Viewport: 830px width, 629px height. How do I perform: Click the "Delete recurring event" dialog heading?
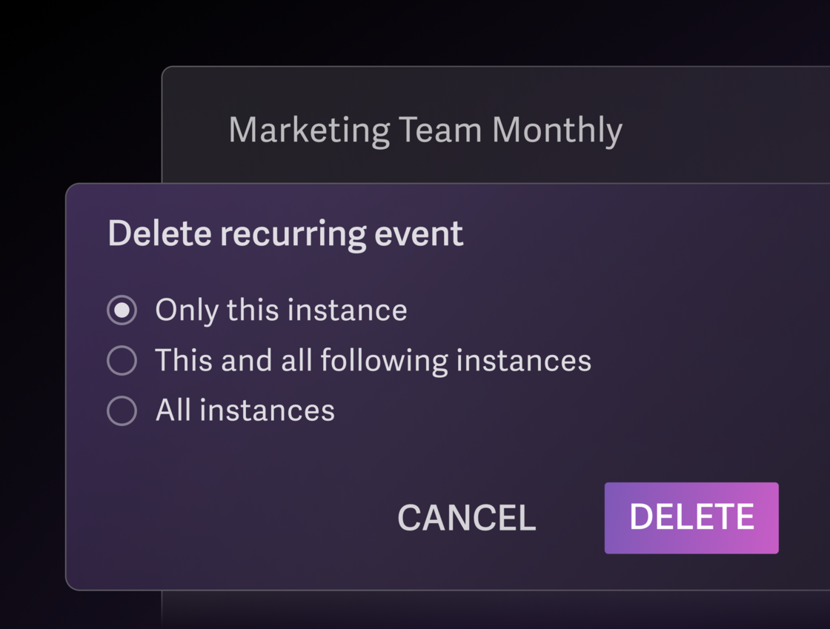tap(285, 233)
